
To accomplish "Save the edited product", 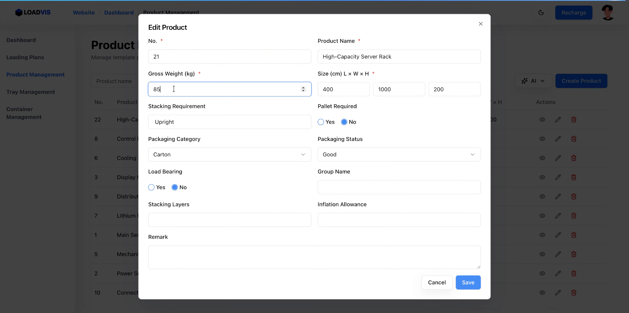I will pos(468,282).
